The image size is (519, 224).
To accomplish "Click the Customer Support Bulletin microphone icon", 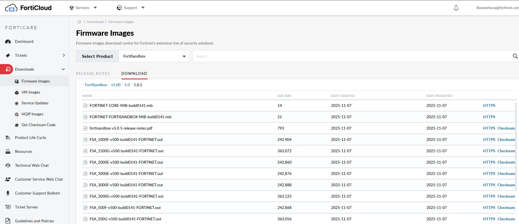I will pyautogui.click(x=8, y=193).
